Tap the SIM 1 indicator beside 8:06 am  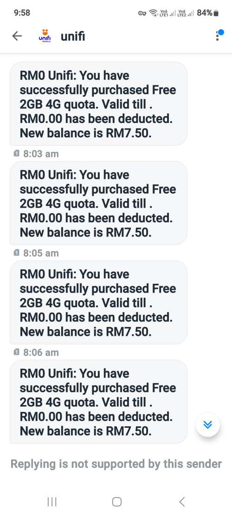(x=16, y=352)
